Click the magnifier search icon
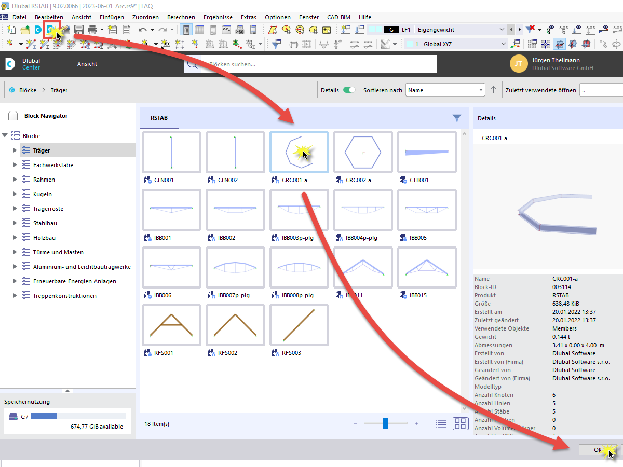Viewport: 623px width, 467px height. click(192, 64)
